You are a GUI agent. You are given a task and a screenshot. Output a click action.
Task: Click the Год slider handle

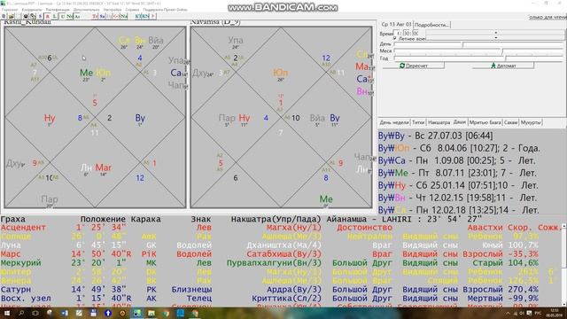click(x=506, y=58)
